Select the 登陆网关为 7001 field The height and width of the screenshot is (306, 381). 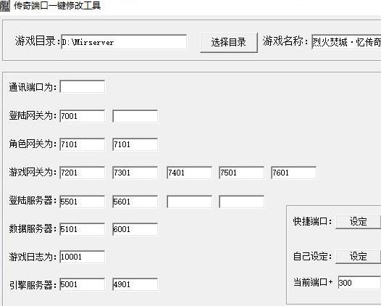click(x=83, y=116)
